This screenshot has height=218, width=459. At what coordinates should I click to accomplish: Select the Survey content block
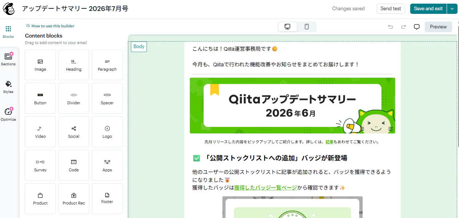tap(40, 166)
